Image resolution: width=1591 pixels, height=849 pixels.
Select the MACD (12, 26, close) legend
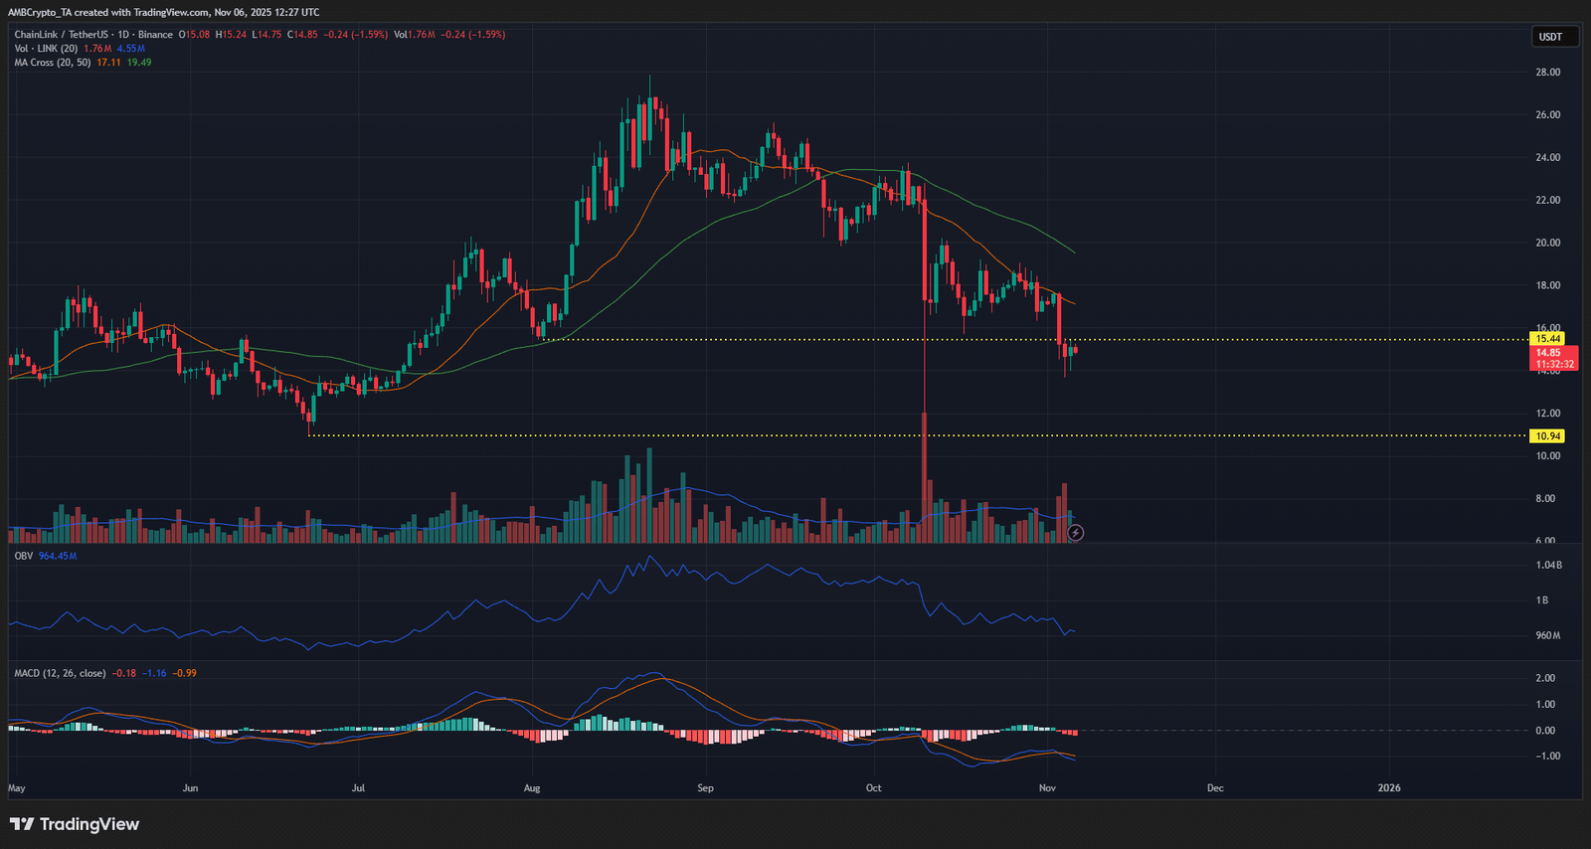point(60,673)
